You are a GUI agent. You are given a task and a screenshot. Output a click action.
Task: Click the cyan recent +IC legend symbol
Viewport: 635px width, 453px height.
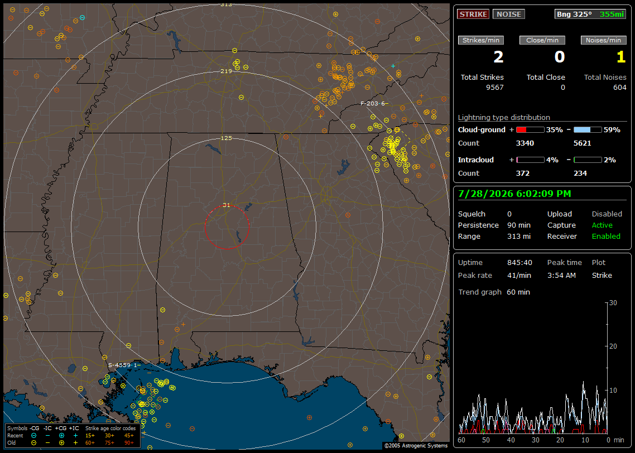(75, 436)
